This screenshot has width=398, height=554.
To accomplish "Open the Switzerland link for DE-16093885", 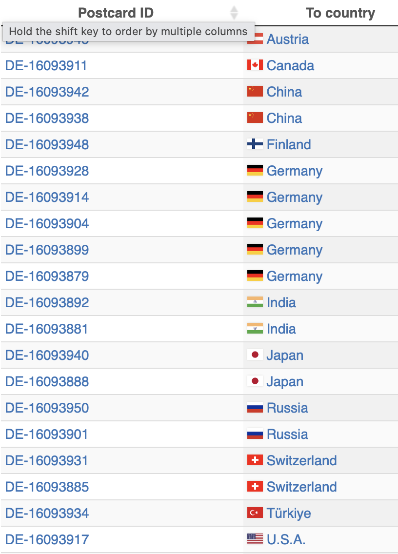I will click(301, 487).
